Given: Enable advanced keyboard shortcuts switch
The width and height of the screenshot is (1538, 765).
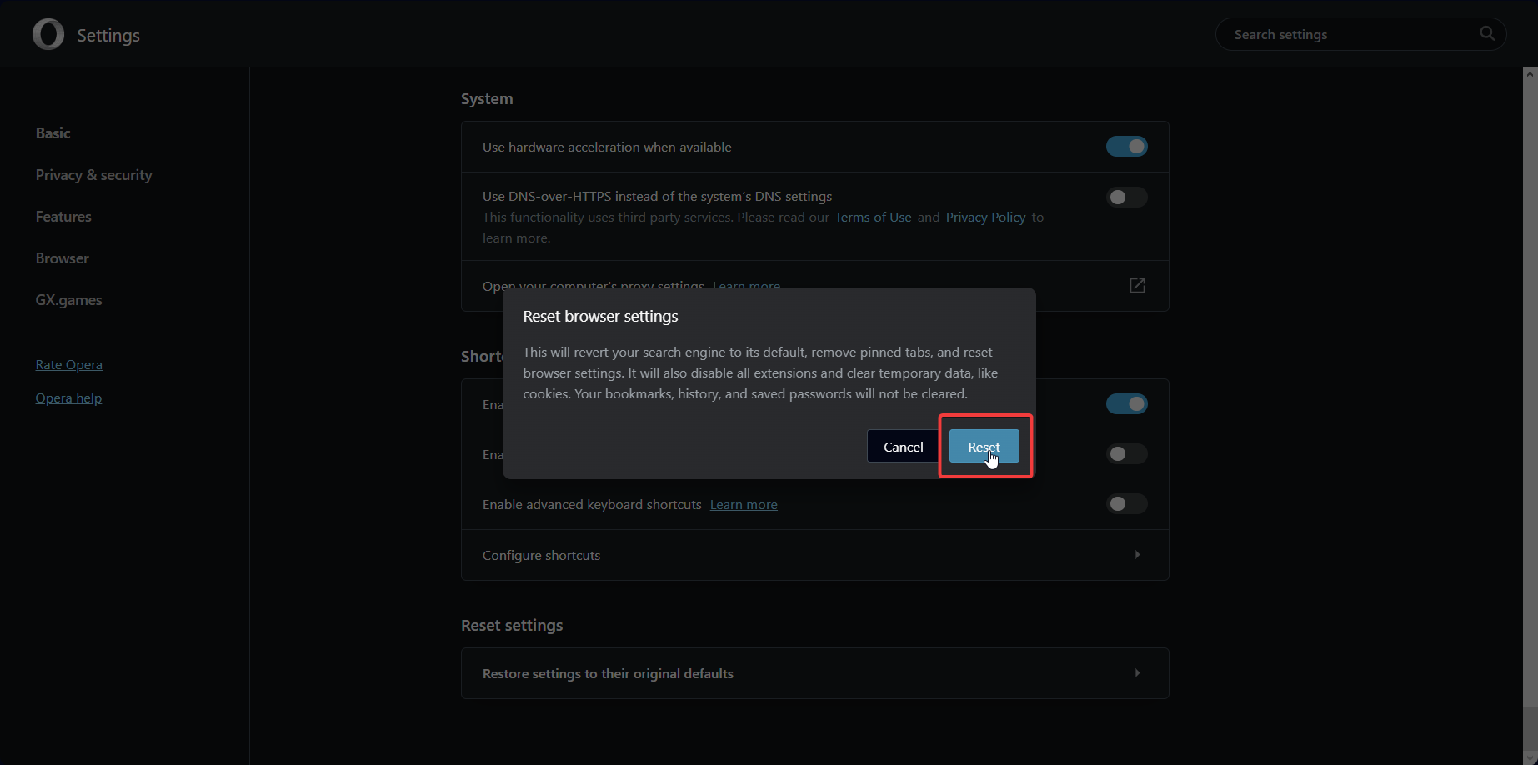Looking at the screenshot, I should click(1127, 504).
